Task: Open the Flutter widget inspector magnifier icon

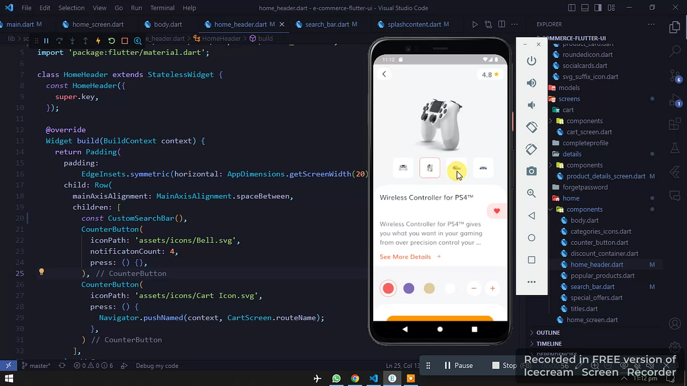Action: tap(137, 41)
